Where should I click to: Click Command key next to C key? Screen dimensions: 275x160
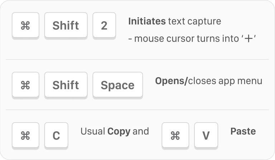tap(25, 136)
